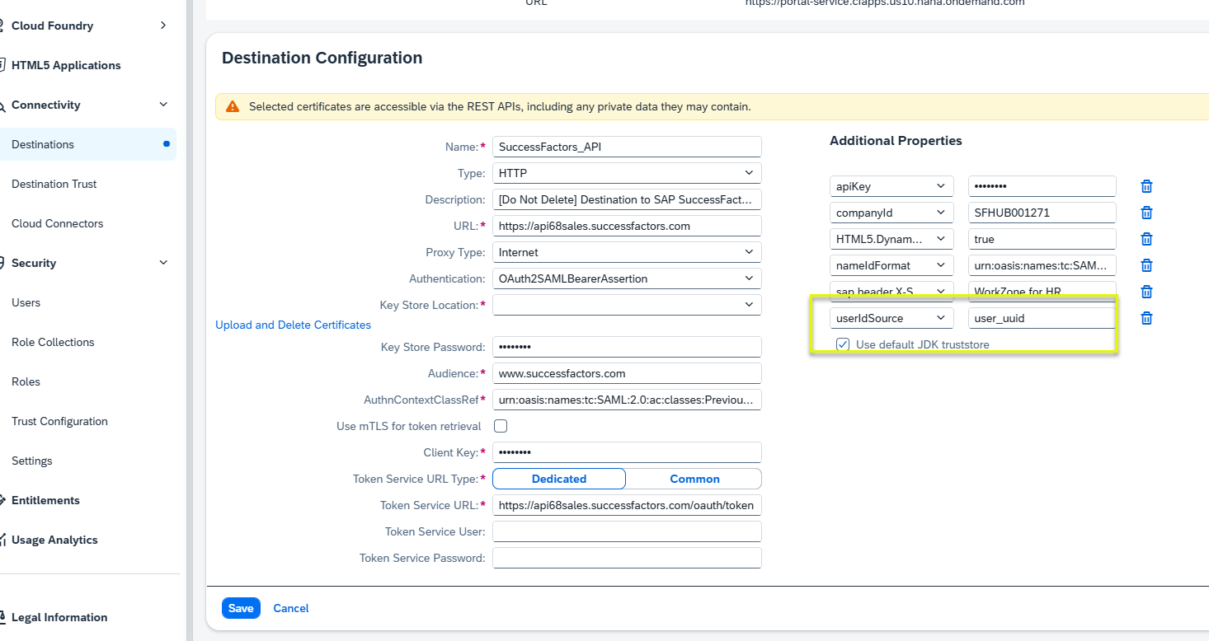1209x641 pixels.
Task: Select Dedicated token service URL type
Action: tap(559, 479)
